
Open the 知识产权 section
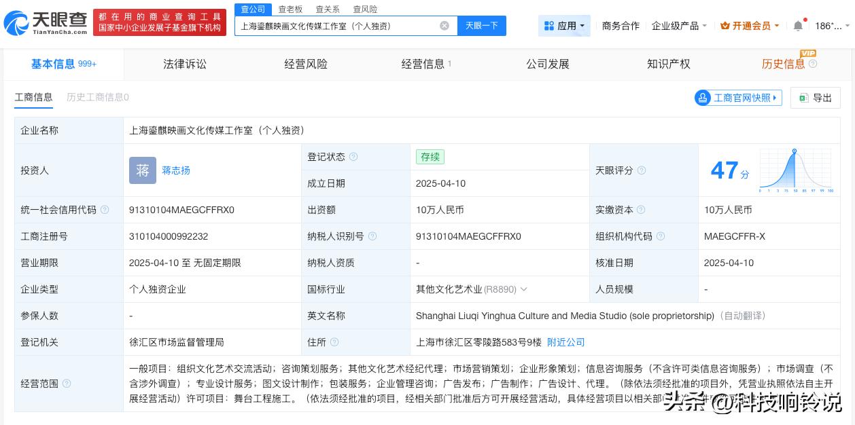(x=668, y=64)
